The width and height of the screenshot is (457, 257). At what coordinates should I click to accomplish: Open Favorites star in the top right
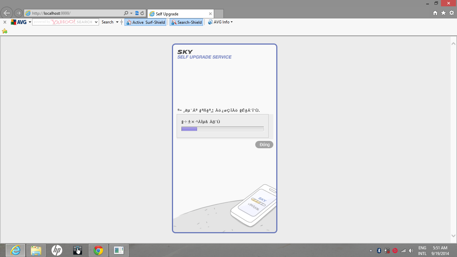(x=443, y=13)
